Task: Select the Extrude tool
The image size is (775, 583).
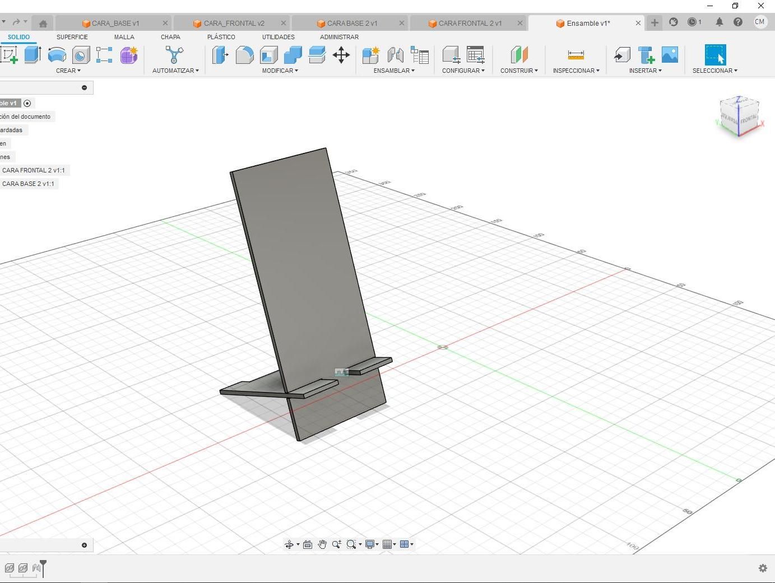Action: (x=33, y=55)
